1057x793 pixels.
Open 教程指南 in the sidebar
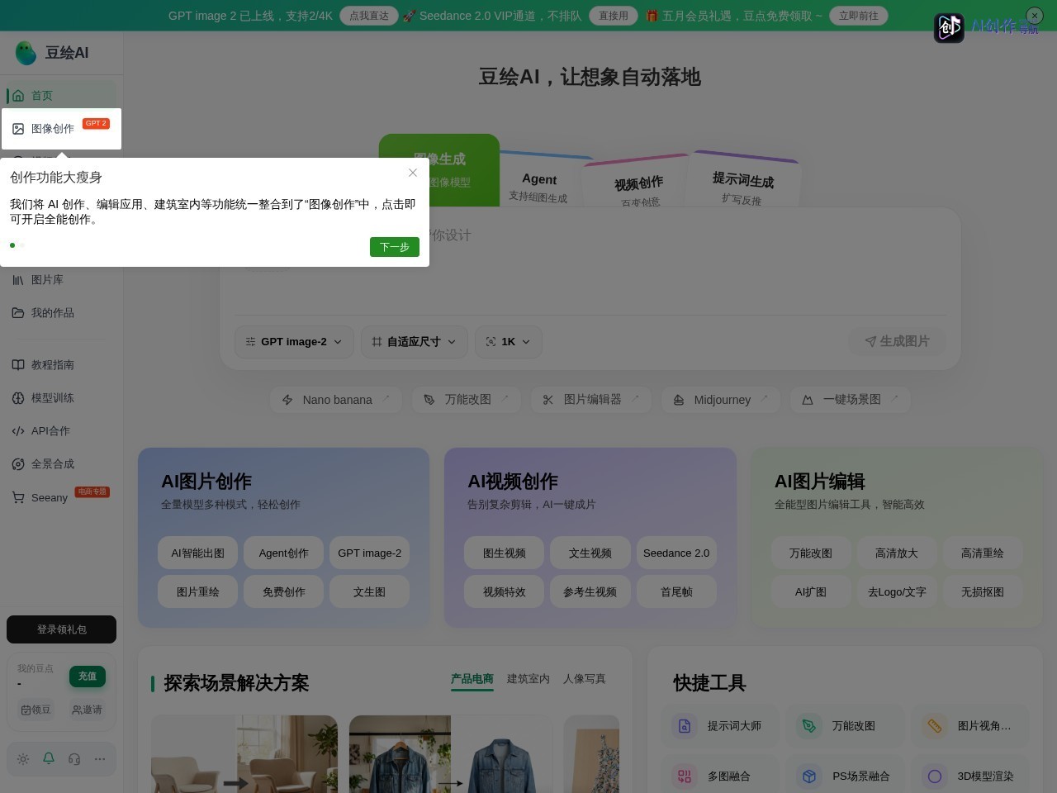point(61,365)
